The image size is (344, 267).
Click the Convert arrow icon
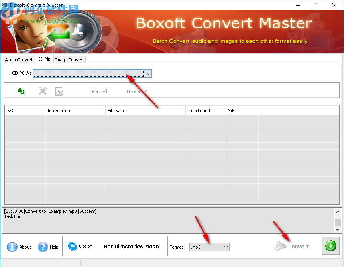[x=281, y=246]
